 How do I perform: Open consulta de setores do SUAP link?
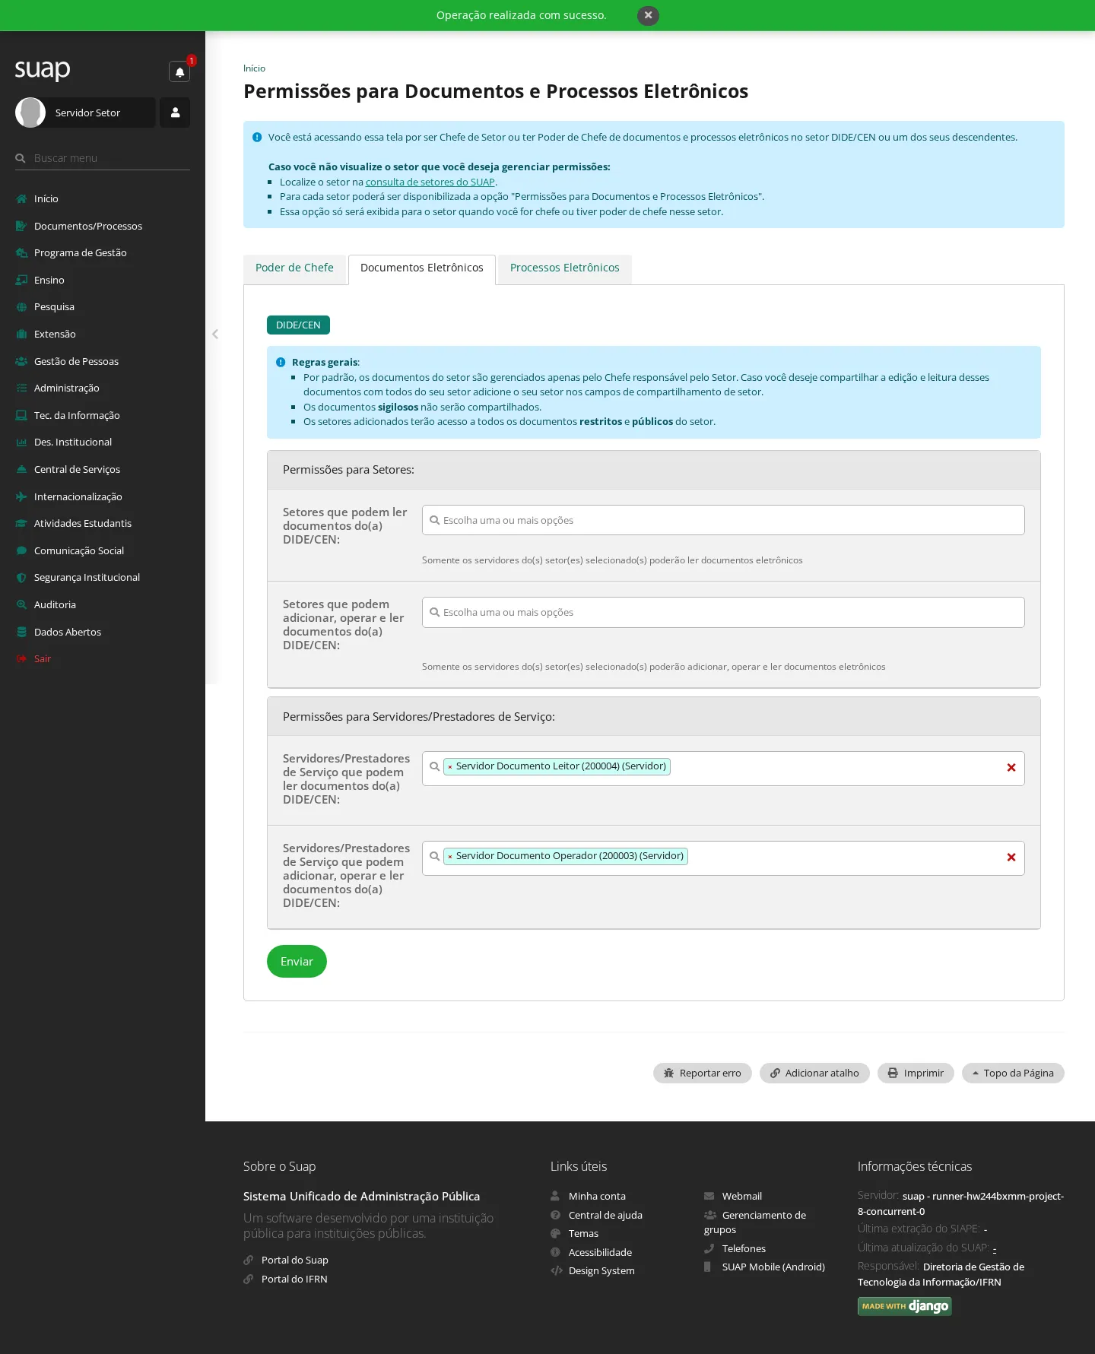click(x=430, y=182)
